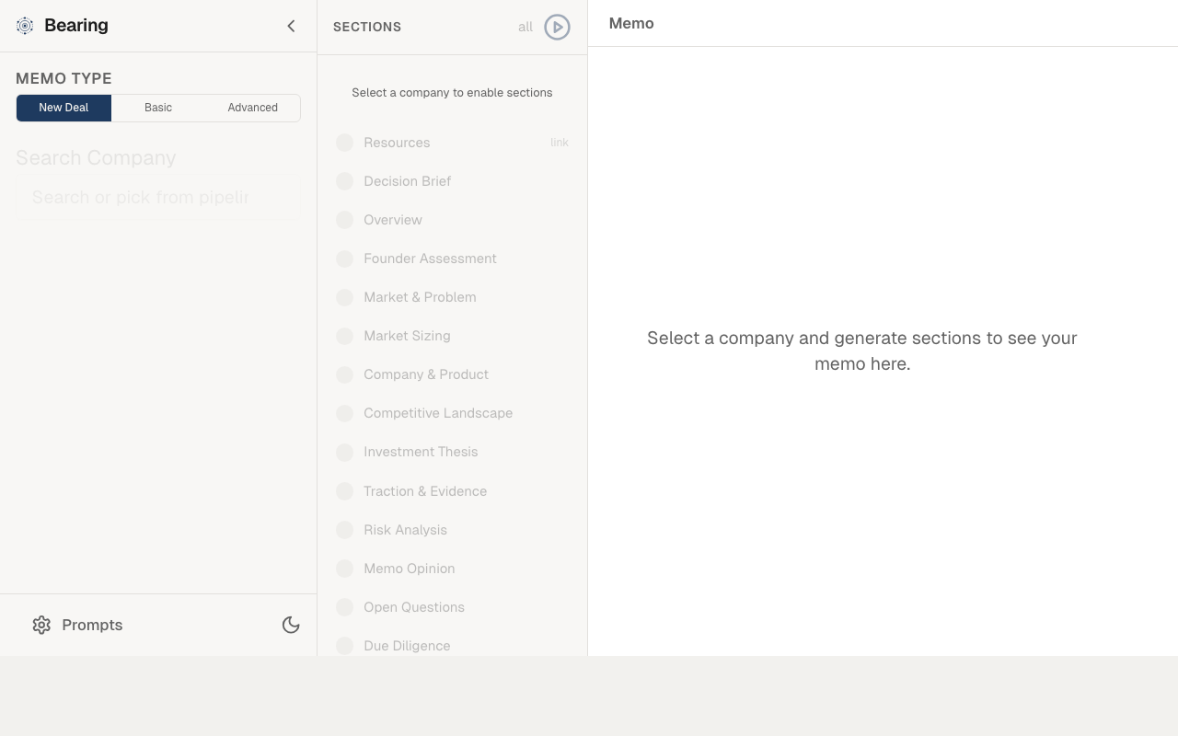
Task: Collapse the sidebar with the chevron
Action: pyautogui.click(x=291, y=26)
